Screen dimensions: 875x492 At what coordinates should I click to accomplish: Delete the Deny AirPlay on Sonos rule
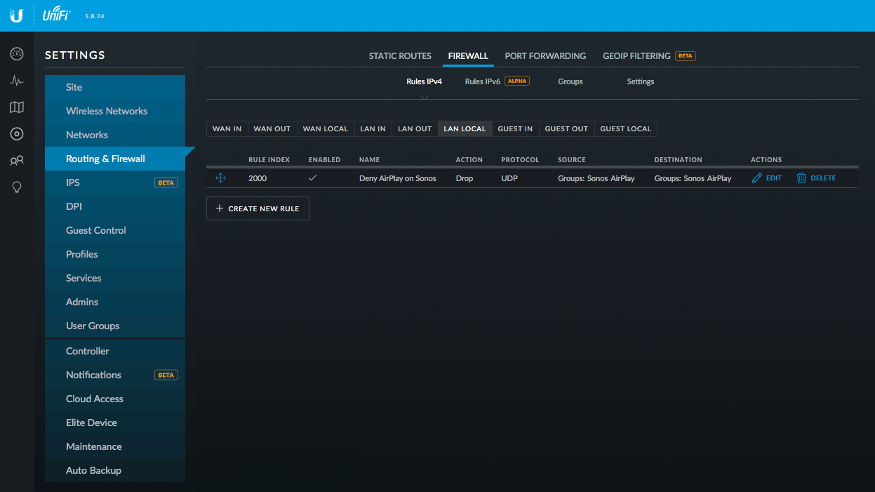tap(816, 178)
